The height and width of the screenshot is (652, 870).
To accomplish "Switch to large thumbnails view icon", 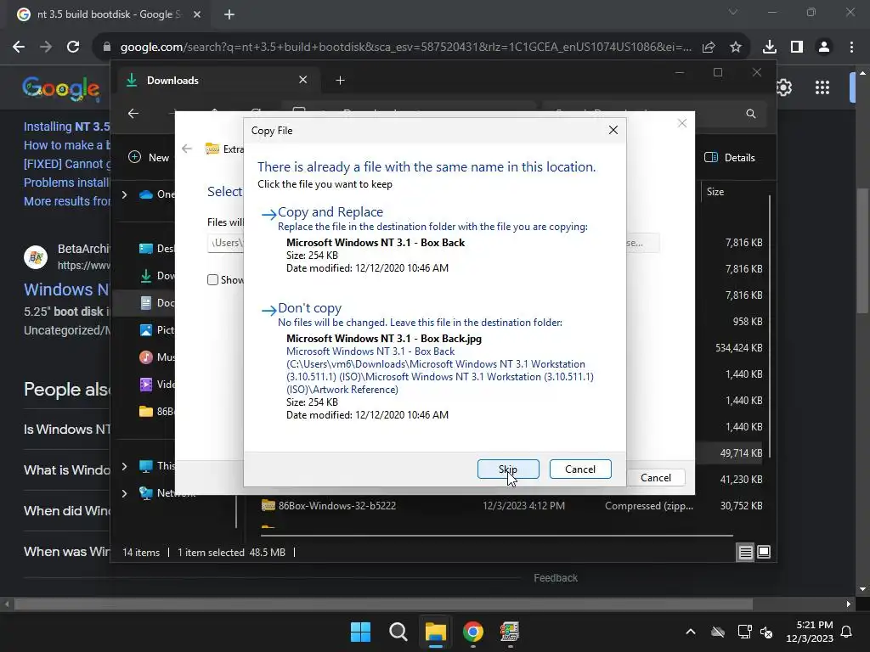I will click(764, 552).
